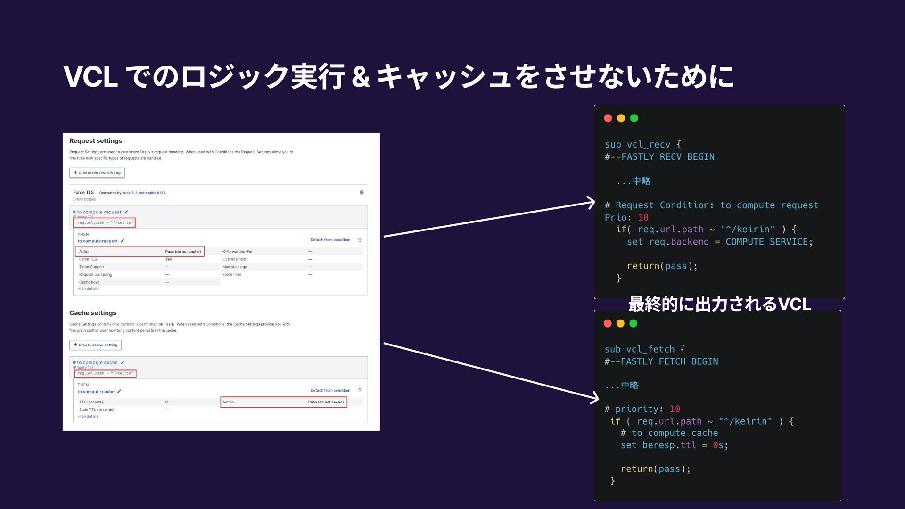Open 'force TLS and enable HSTS' link

click(144, 193)
